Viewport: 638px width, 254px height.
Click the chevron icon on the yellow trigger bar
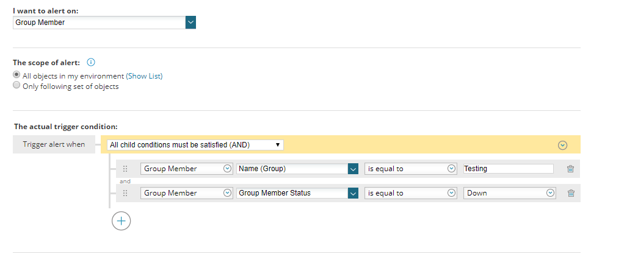(x=563, y=145)
